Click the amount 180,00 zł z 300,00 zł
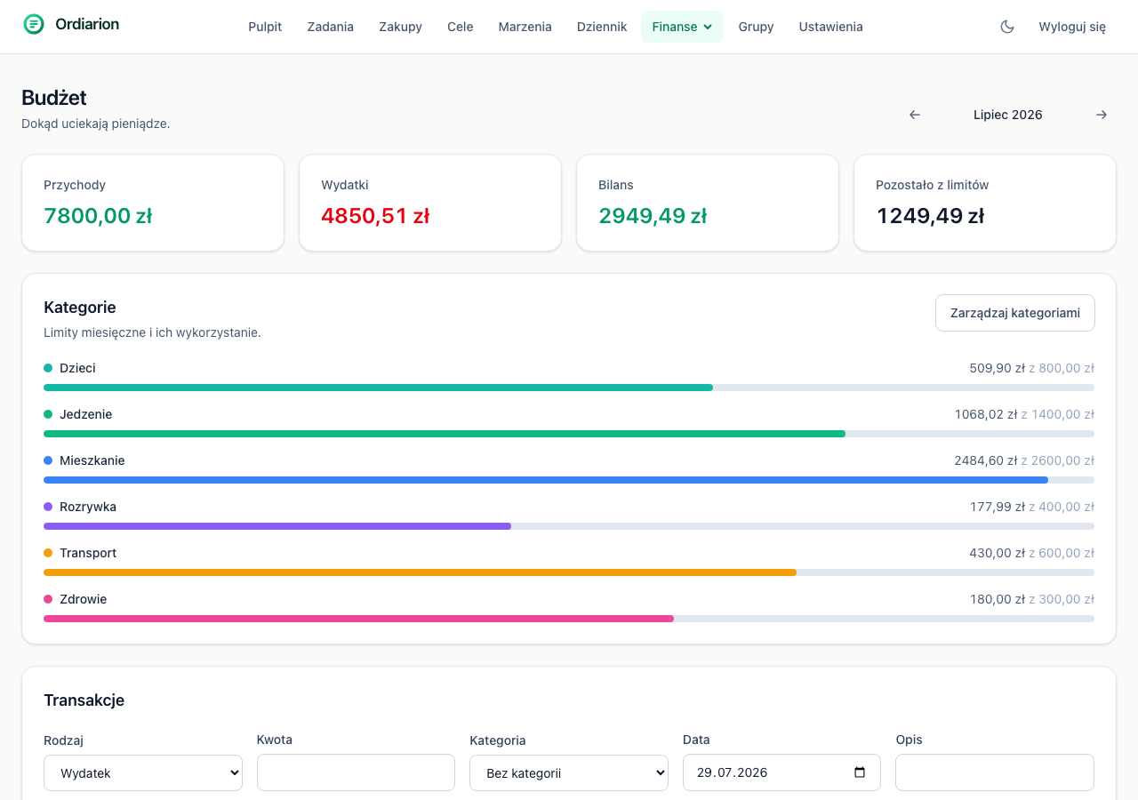Viewport: 1138px width, 800px height. [x=1032, y=599]
